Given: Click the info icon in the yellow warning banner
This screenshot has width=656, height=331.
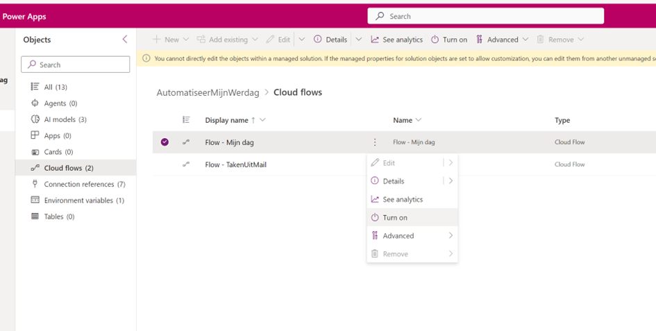Looking at the screenshot, I should point(146,58).
